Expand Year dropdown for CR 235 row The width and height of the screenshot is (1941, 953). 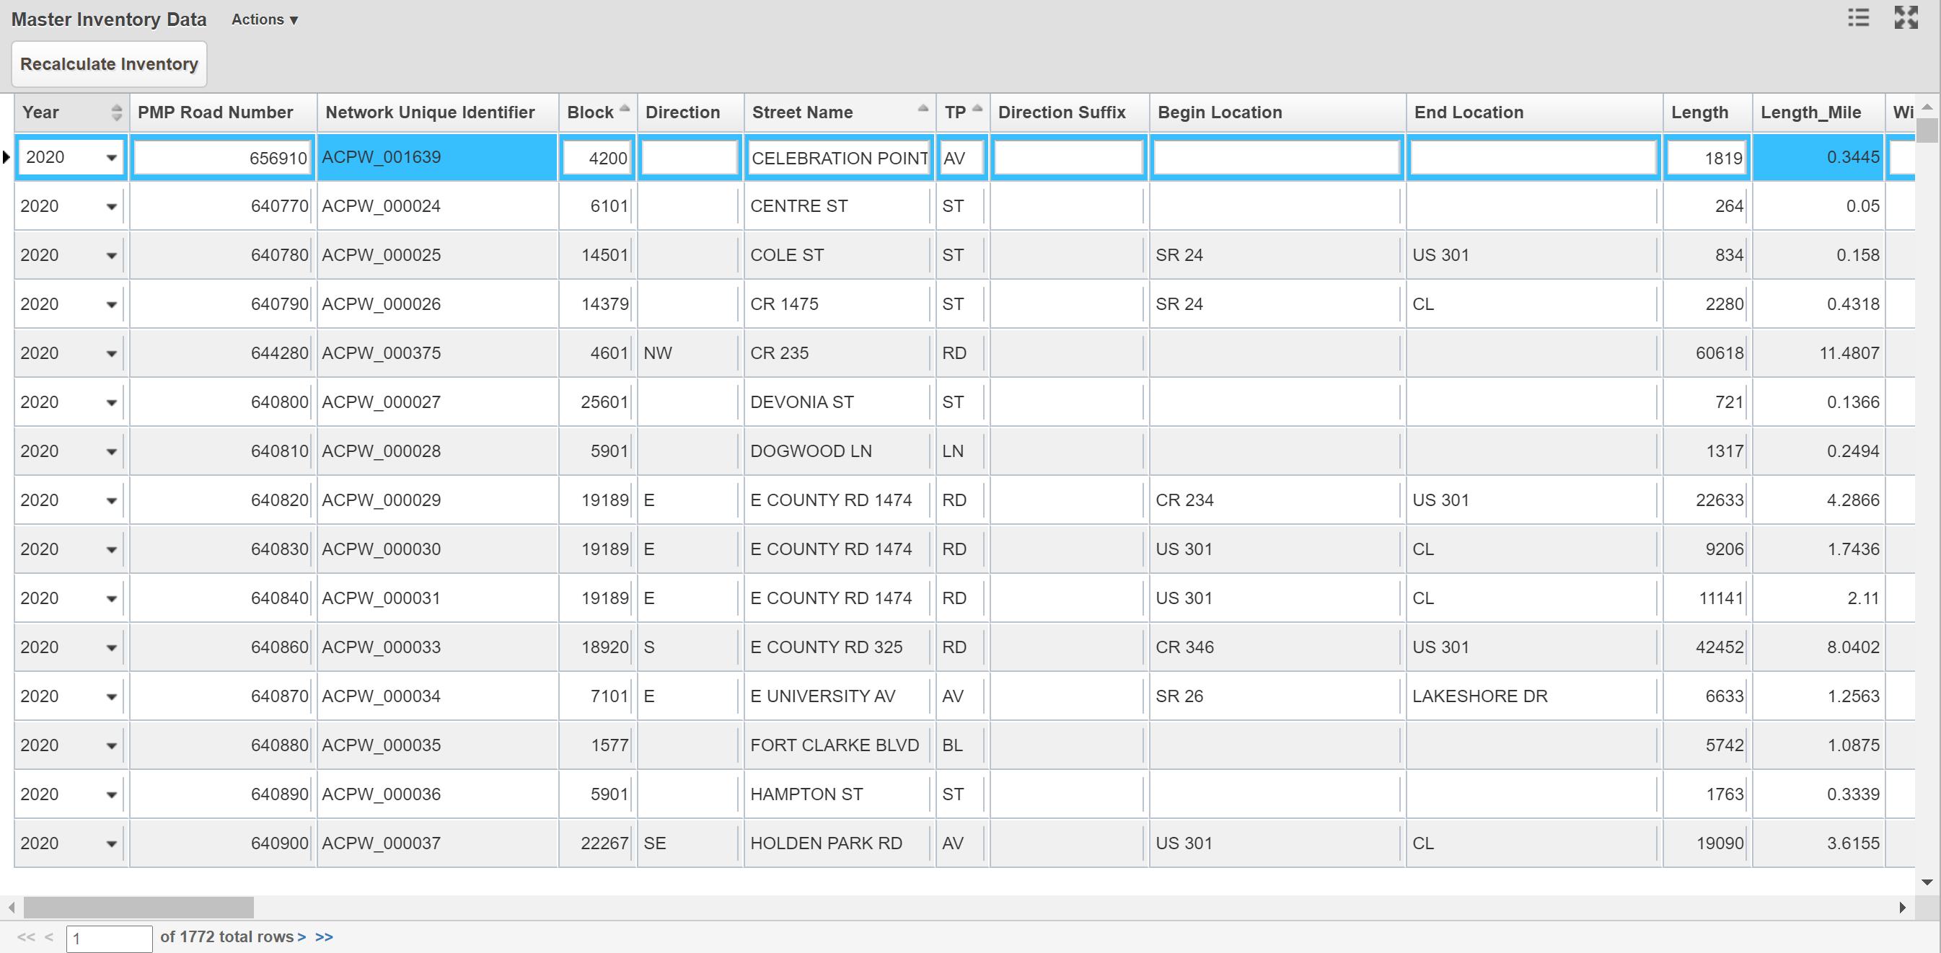112,354
